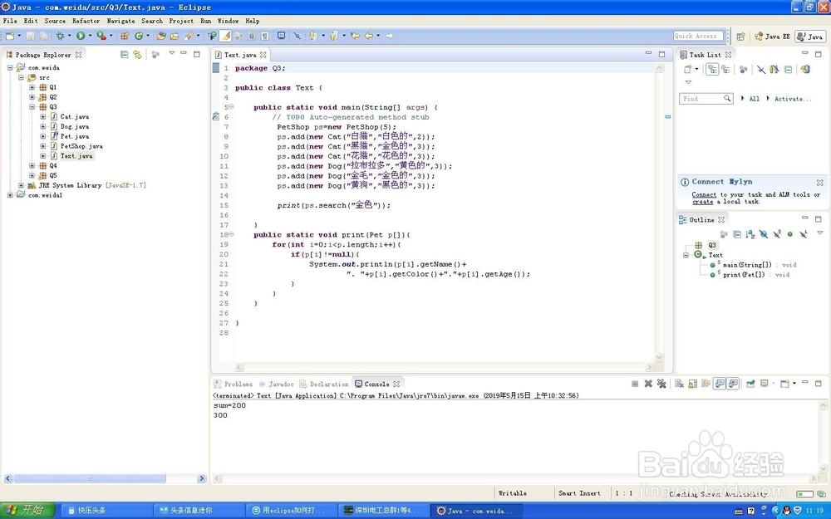The height and width of the screenshot is (519, 831).
Task: Toggle Show Console on Standard Error
Action: [734, 384]
